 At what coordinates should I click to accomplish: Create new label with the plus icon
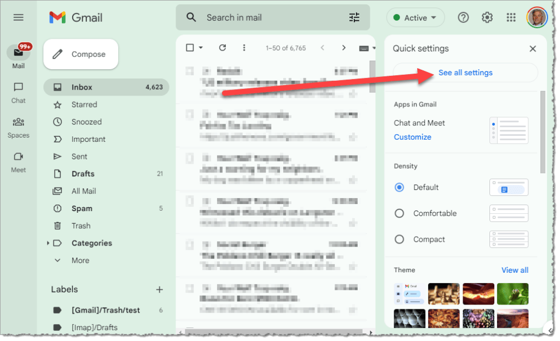pyautogui.click(x=159, y=289)
